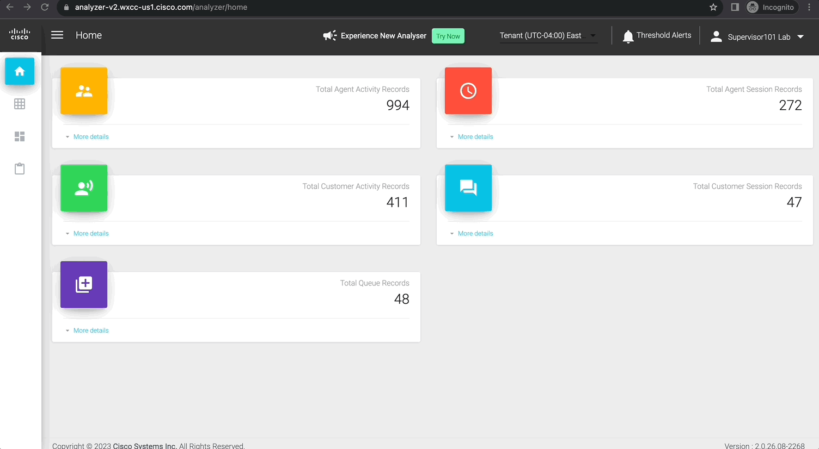Screen dimensions: 819x449
Task: Bookmark this page with the star icon
Action: pyautogui.click(x=713, y=7)
